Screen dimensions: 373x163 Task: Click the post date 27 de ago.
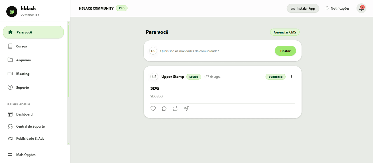pos(213,77)
